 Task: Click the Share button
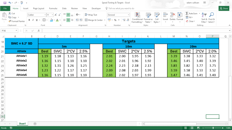point(224,8)
